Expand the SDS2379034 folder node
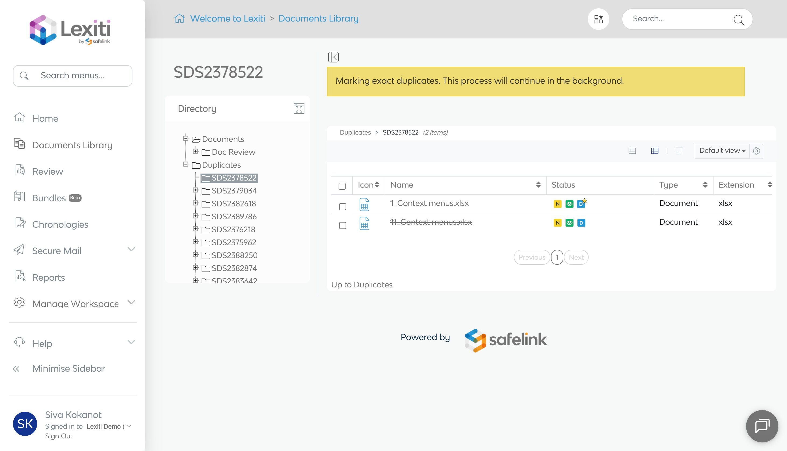 [195, 190]
